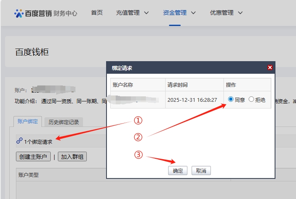
Task: Go to the 首页 menu item
Action: click(97, 13)
